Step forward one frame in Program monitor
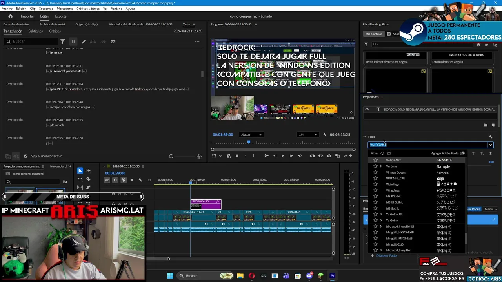The image size is (502, 282). tap(291, 156)
